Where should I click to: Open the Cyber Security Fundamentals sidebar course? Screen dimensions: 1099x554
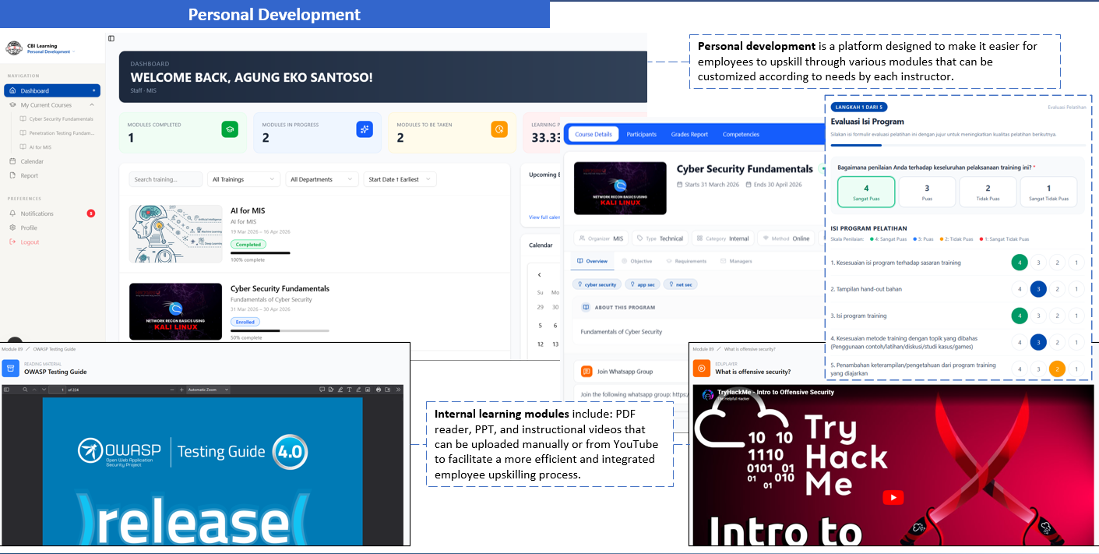(x=57, y=119)
